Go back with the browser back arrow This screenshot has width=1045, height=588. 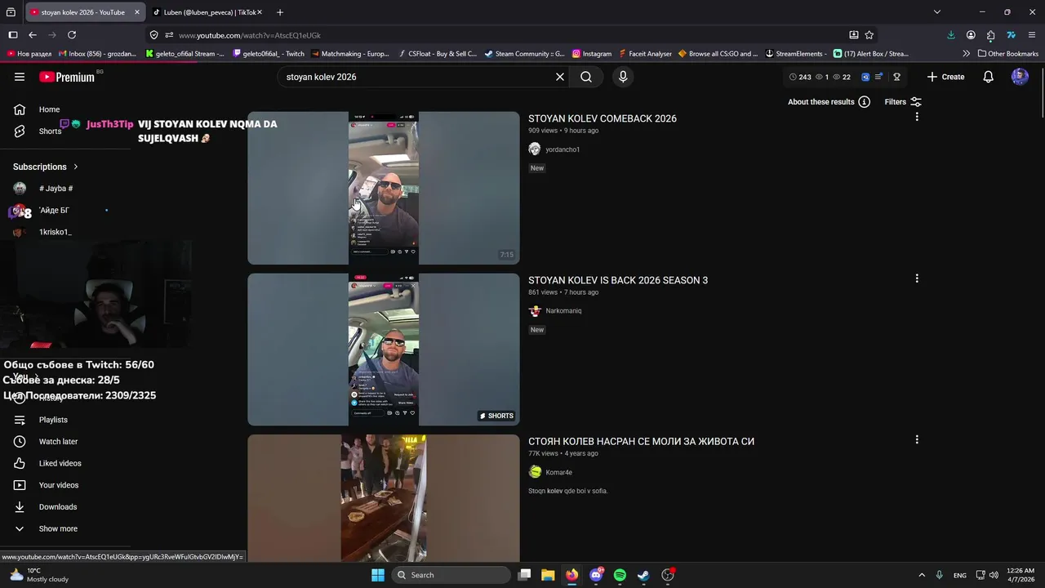[x=33, y=35]
